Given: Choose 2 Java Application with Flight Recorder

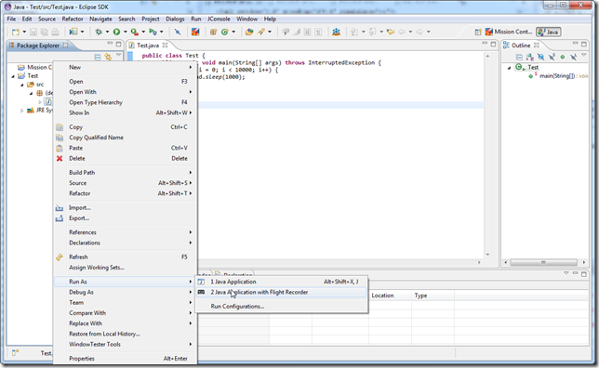Looking at the screenshot, I should [282, 292].
